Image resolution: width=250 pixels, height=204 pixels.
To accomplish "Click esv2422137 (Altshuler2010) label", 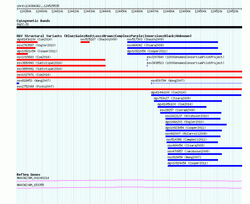I will point(187,116).
